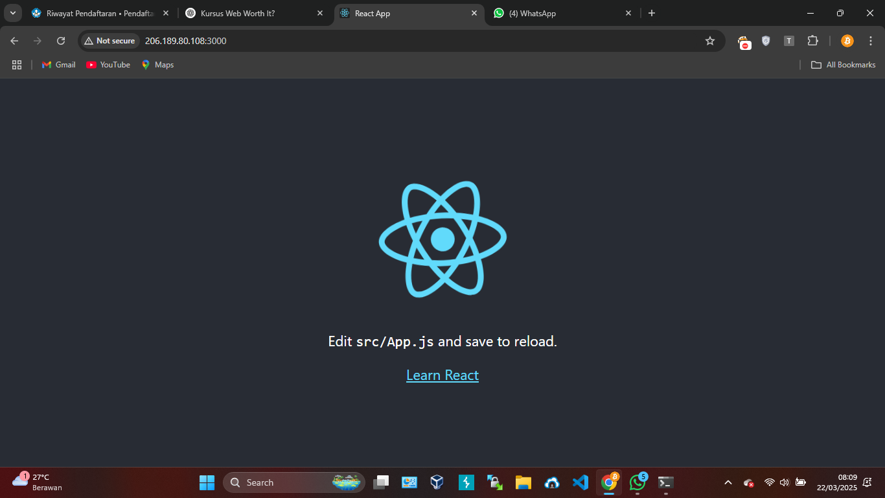This screenshot has height=498, width=885.
Task: Close the Riwayat Pendaftaran tab
Action: coord(166,13)
